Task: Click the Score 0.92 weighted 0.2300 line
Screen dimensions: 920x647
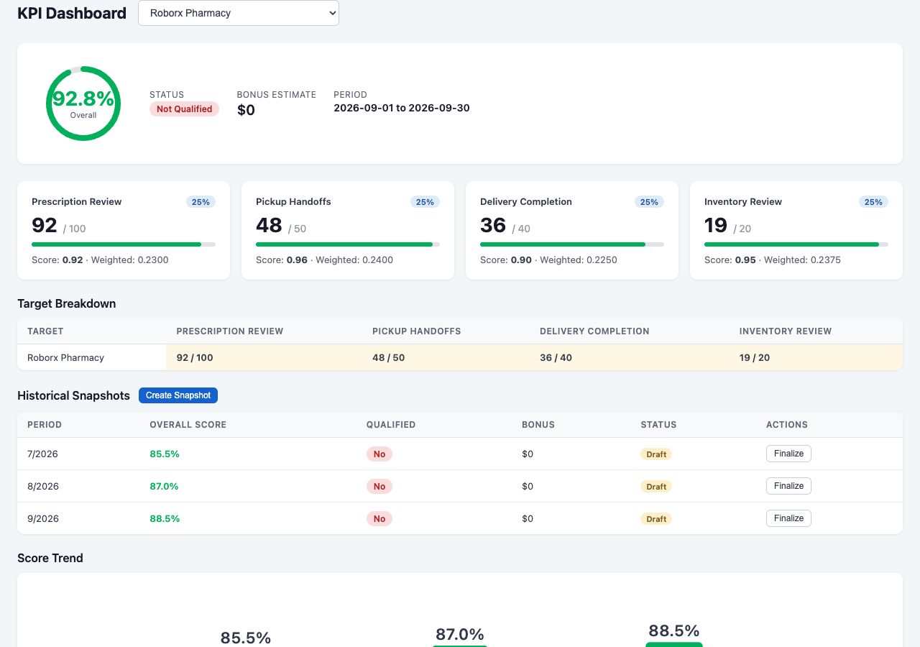Action: point(100,260)
